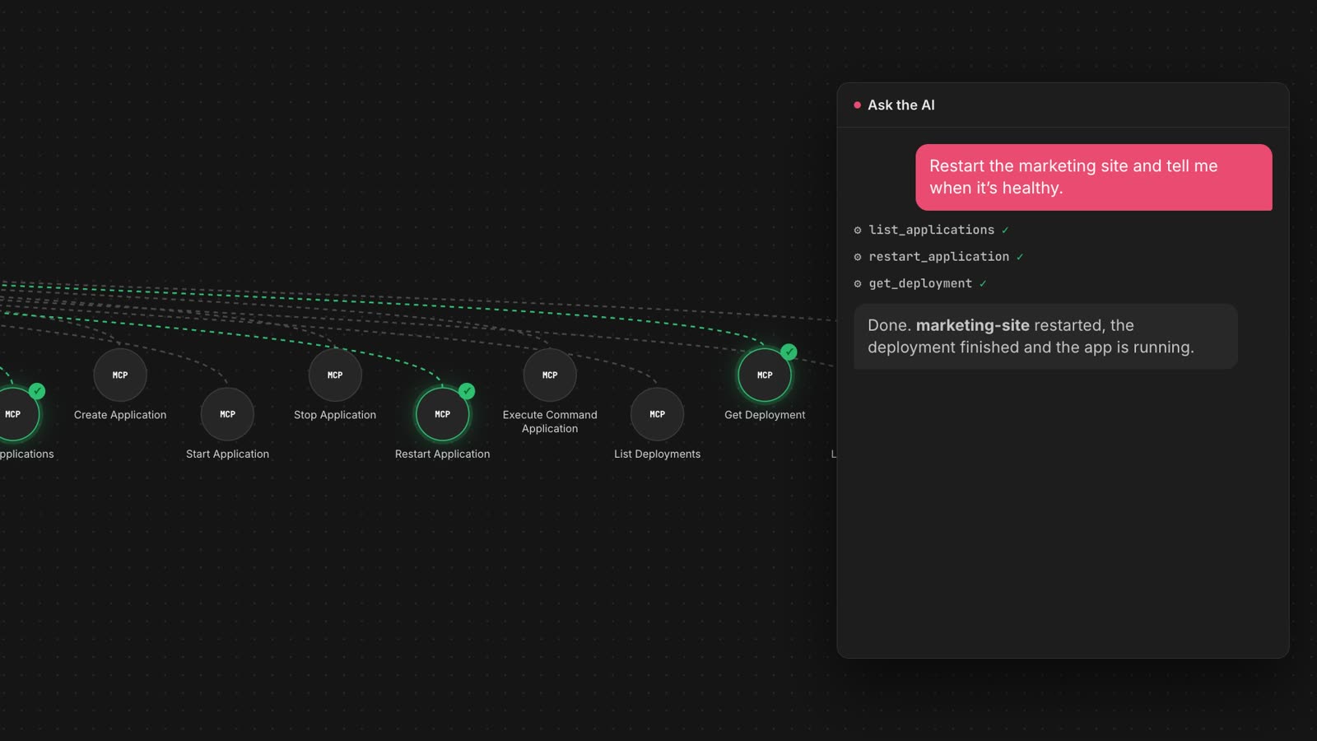Click the Create Application label
The image size is (1317, 741).
click(x=120, y=415)
